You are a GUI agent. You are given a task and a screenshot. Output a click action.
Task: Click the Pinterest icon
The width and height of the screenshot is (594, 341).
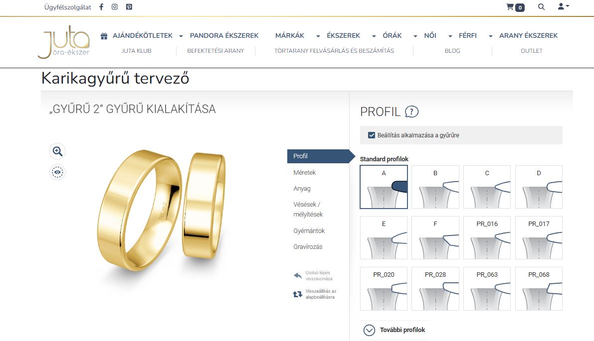point(129,7)
